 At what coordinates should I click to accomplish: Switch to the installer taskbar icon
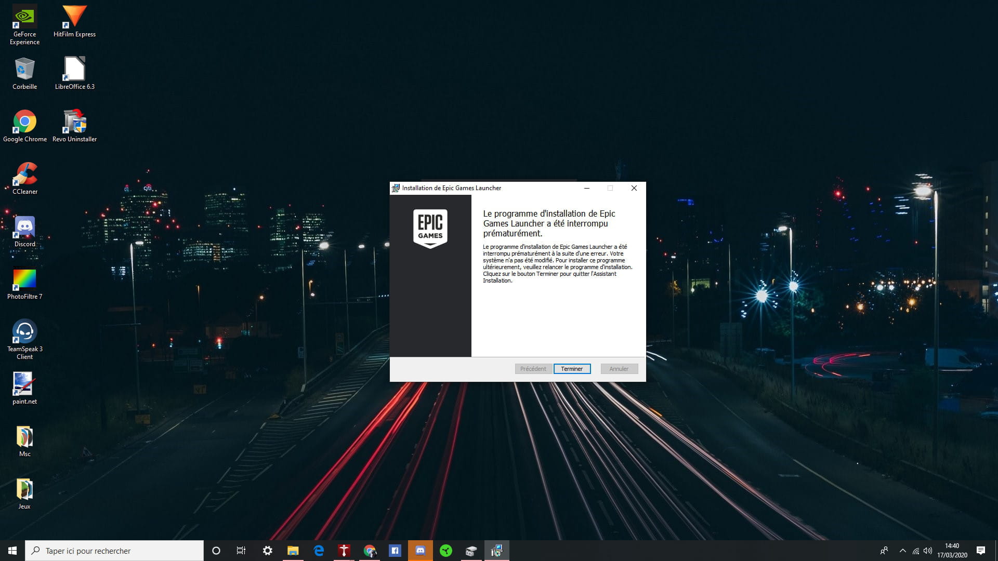pos(497,551)
